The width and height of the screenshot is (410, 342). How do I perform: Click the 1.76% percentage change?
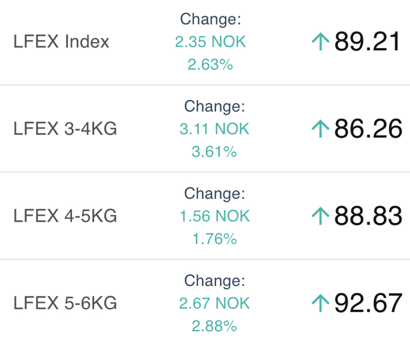click(x=215, y=239)
